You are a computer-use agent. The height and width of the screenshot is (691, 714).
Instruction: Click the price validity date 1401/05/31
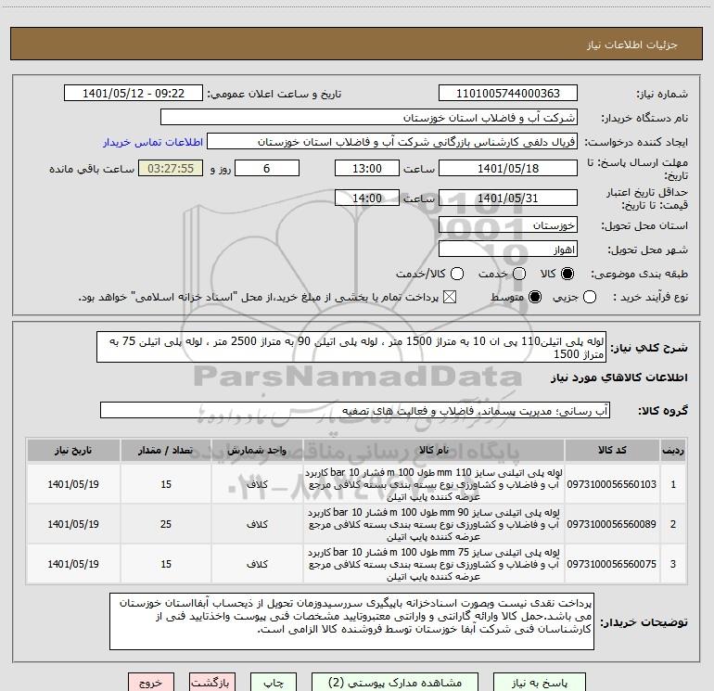tap(508, 198)
